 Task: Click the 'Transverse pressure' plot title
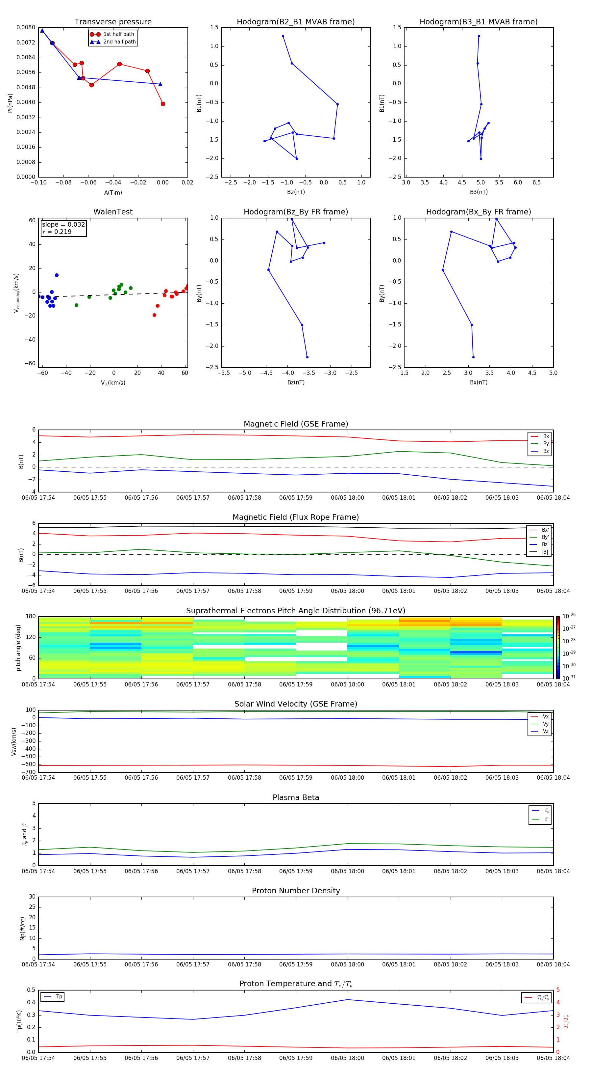click(x=113, y=22)
